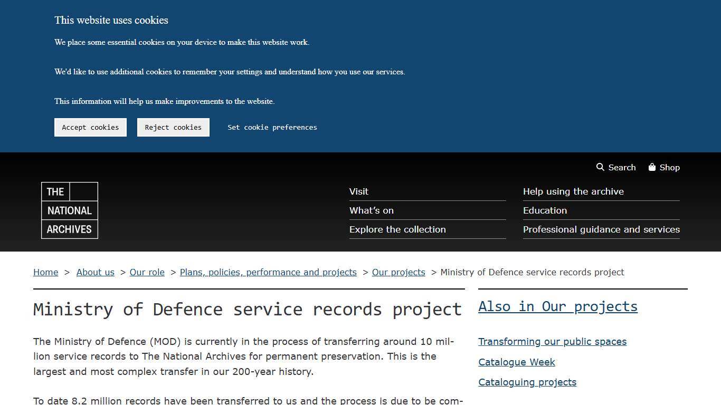
Task: Open About us from the breadcrumb
Action: tap(96, 272)
